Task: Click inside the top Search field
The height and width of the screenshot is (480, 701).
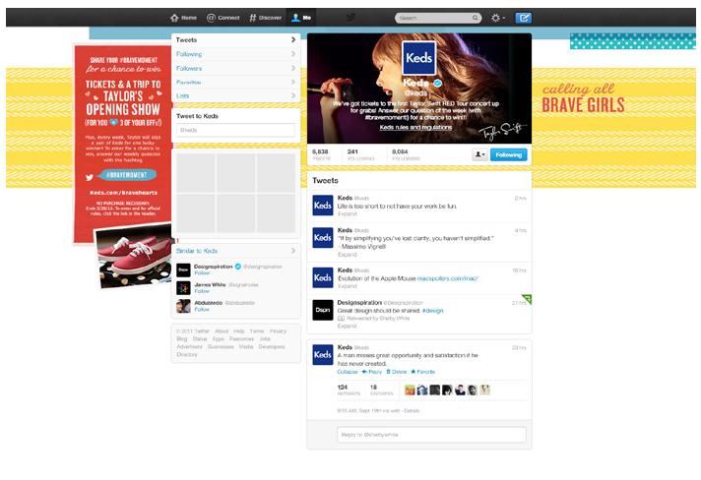Action: tap(438, 18)
